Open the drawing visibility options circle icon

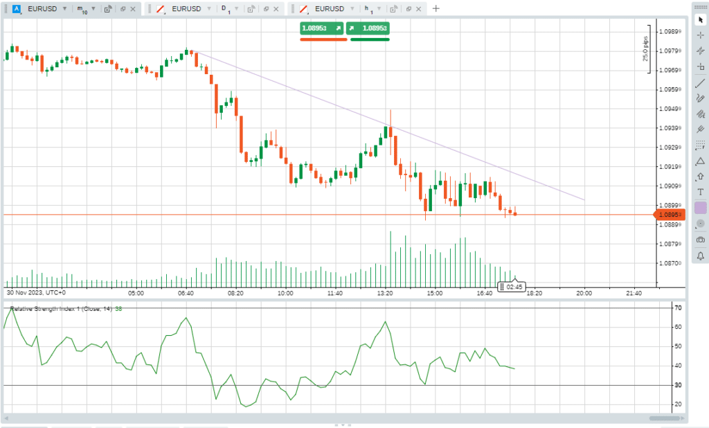[701, 224]
